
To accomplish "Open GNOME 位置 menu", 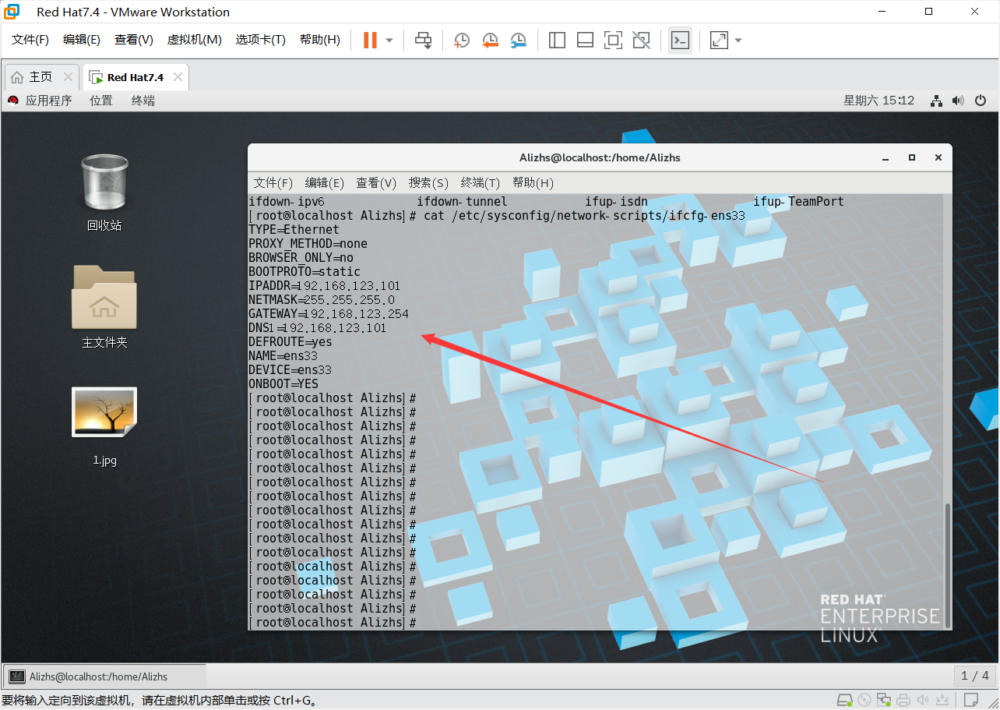I will 101,101.
